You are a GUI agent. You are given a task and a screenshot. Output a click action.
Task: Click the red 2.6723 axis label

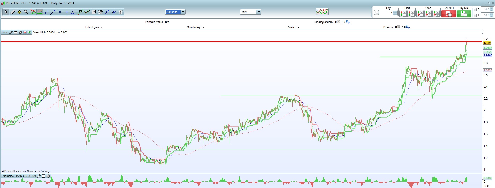pyautogui.click(x=488, y=70)
